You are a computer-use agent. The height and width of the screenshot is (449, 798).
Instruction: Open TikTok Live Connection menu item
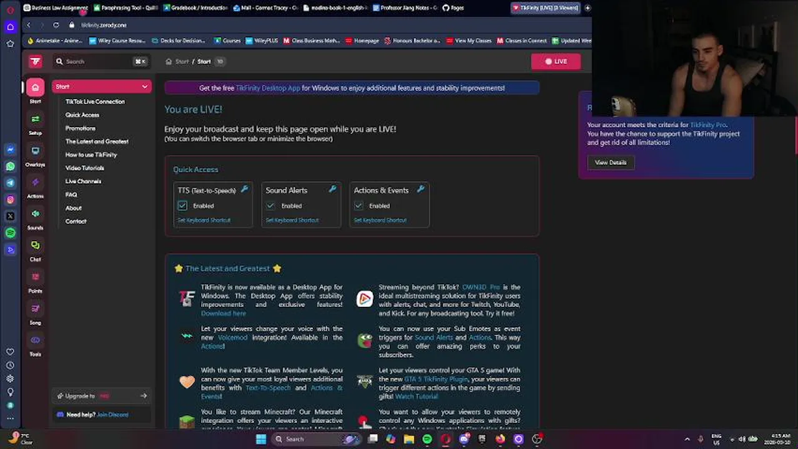pos(95,102)
